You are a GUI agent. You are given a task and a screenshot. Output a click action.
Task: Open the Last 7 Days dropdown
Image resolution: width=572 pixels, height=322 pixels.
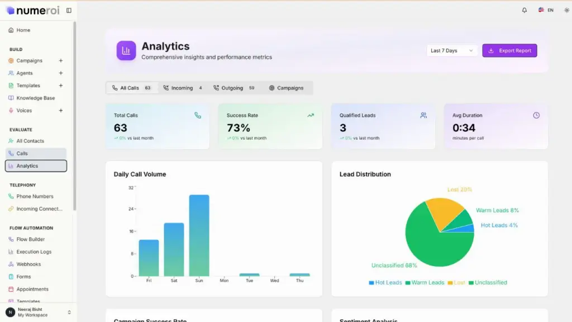click(x=452, y=51)
